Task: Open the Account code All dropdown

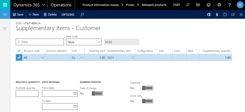Action: pos(34,58)
